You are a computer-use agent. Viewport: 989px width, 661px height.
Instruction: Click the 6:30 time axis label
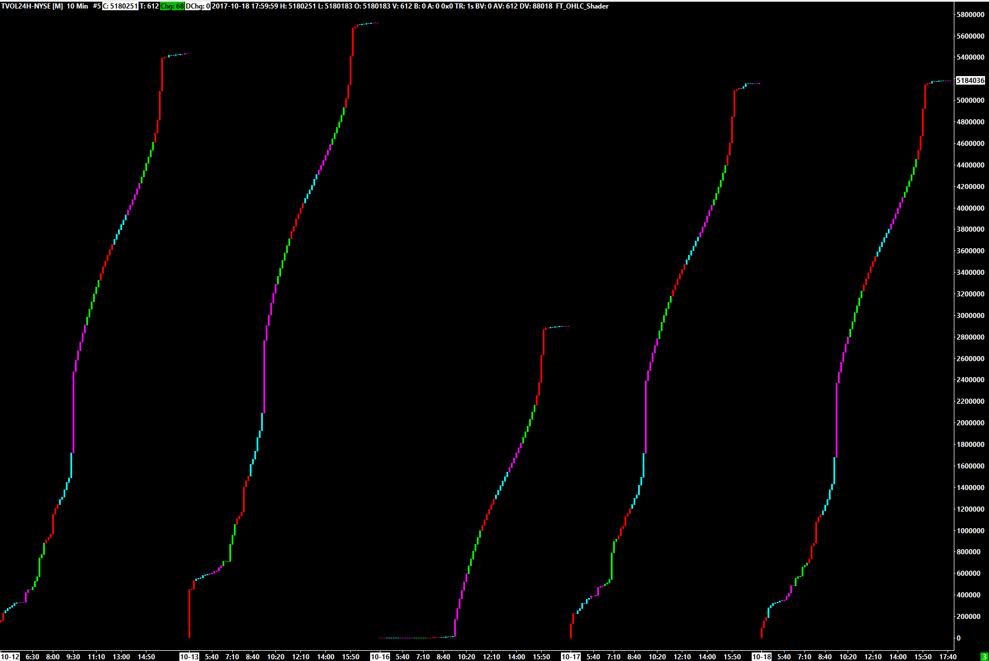pos(32,657)
